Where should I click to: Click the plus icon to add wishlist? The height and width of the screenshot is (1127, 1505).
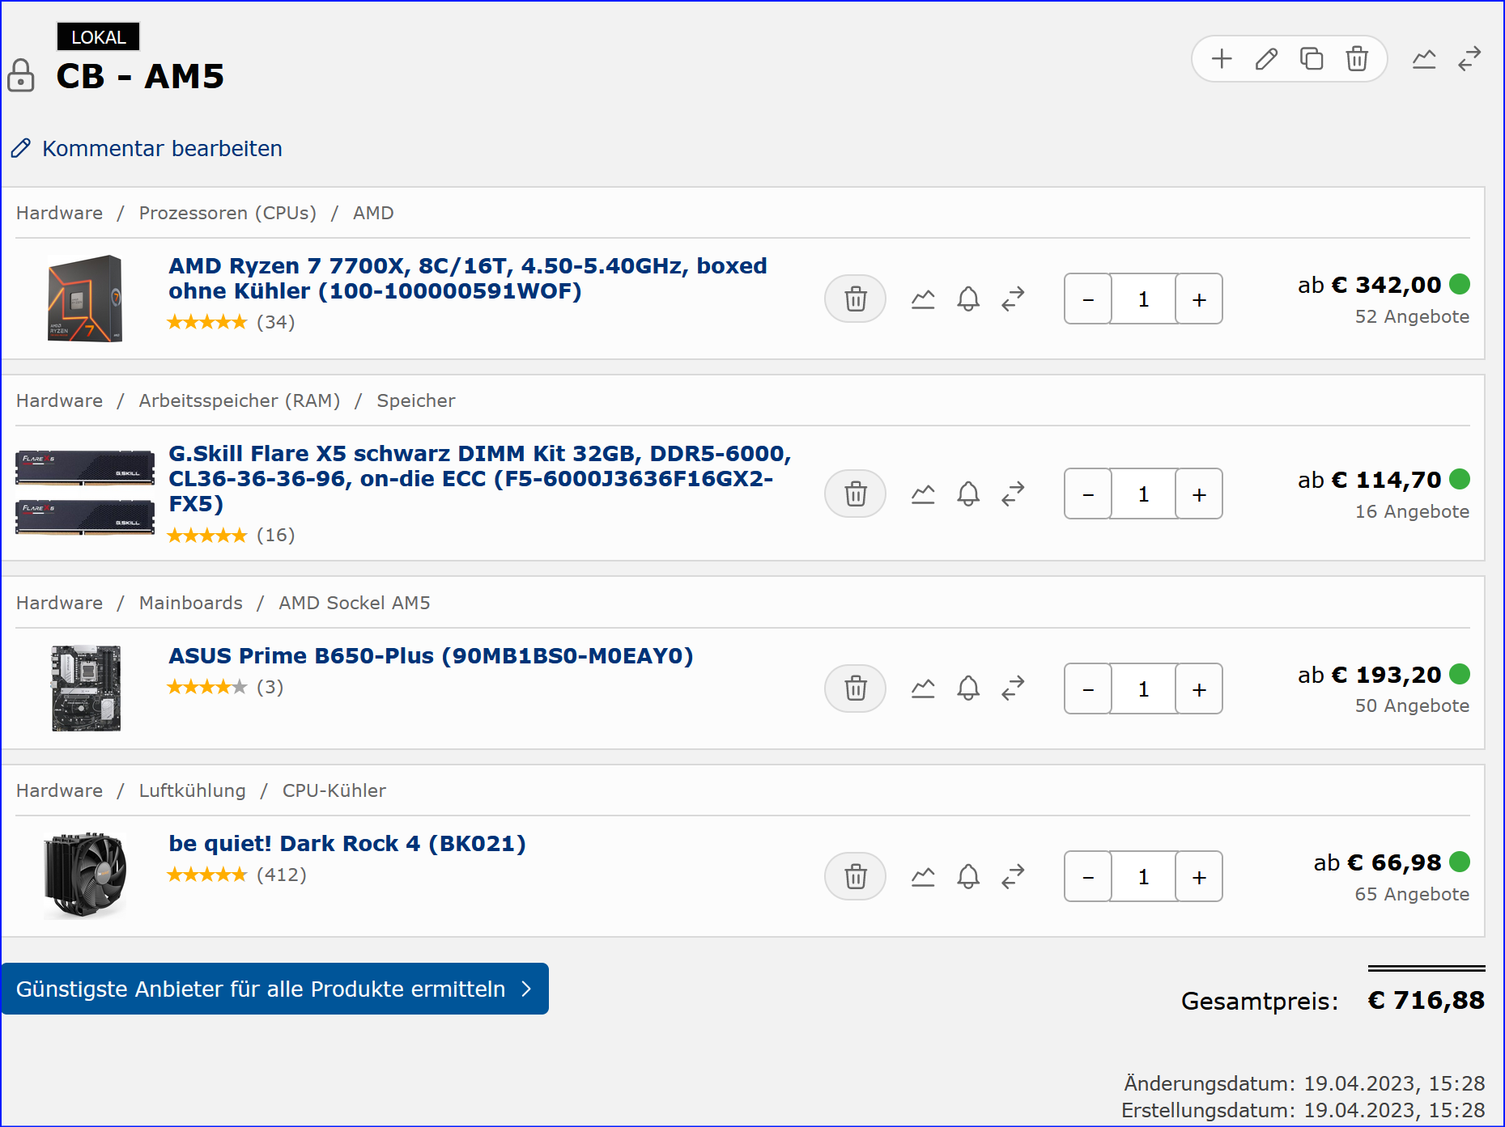point(1222,59)
